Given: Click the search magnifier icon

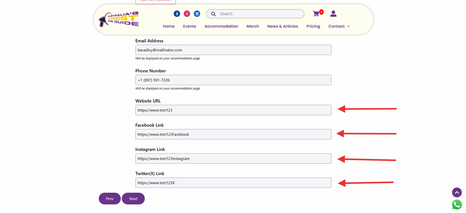Looking at the screenshot, I should [x=213, y=14].
